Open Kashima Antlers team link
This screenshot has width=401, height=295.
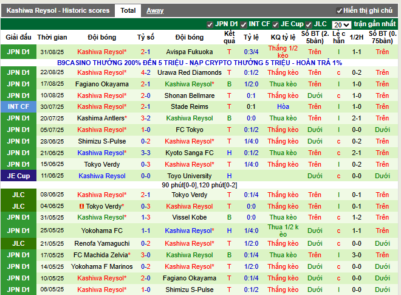click(101, 118)
